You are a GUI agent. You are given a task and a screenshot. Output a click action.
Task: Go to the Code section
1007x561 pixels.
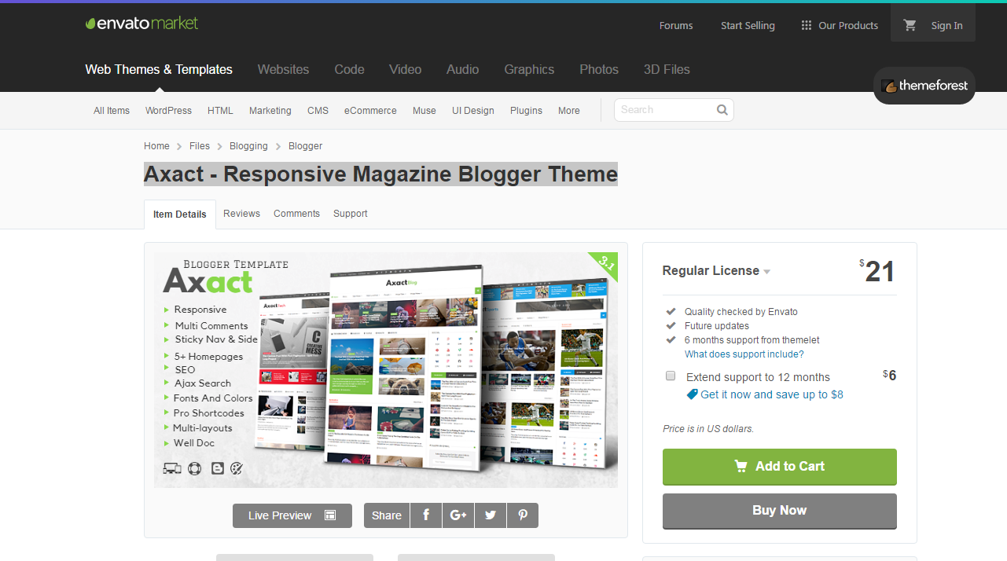[349, 69]
